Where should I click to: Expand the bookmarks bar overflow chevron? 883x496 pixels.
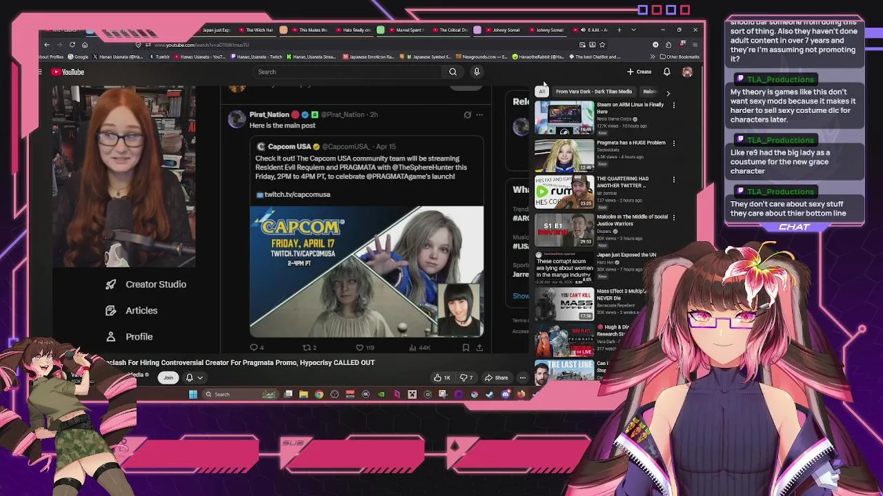[x=653, y=56]
